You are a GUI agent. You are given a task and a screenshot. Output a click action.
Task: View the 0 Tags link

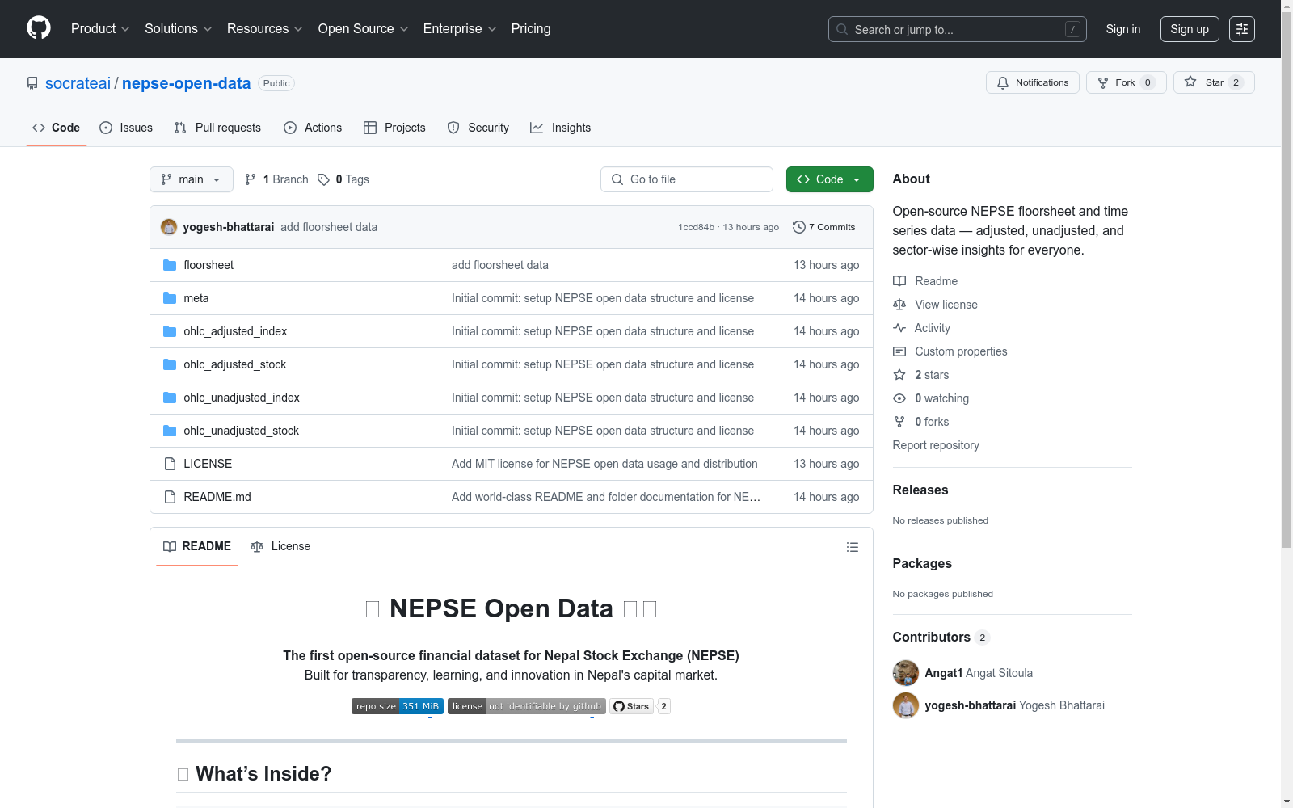pyautogui.click(x=343, y=179)
